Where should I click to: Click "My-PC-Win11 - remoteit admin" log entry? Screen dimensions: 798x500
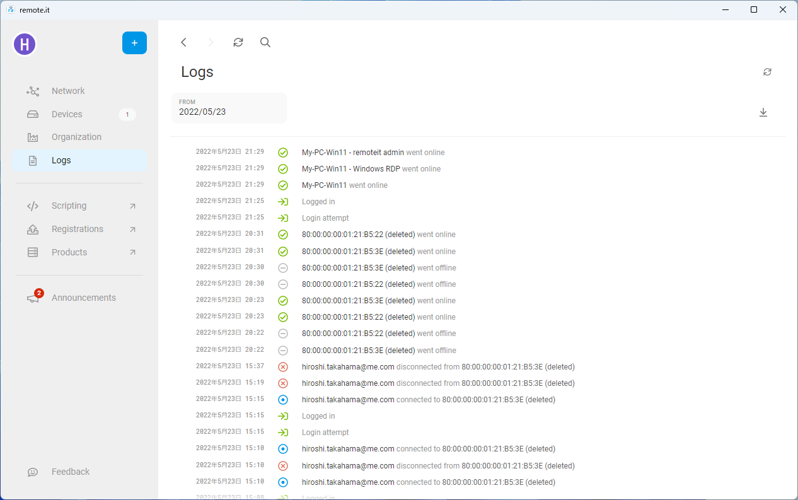[373, 153]
